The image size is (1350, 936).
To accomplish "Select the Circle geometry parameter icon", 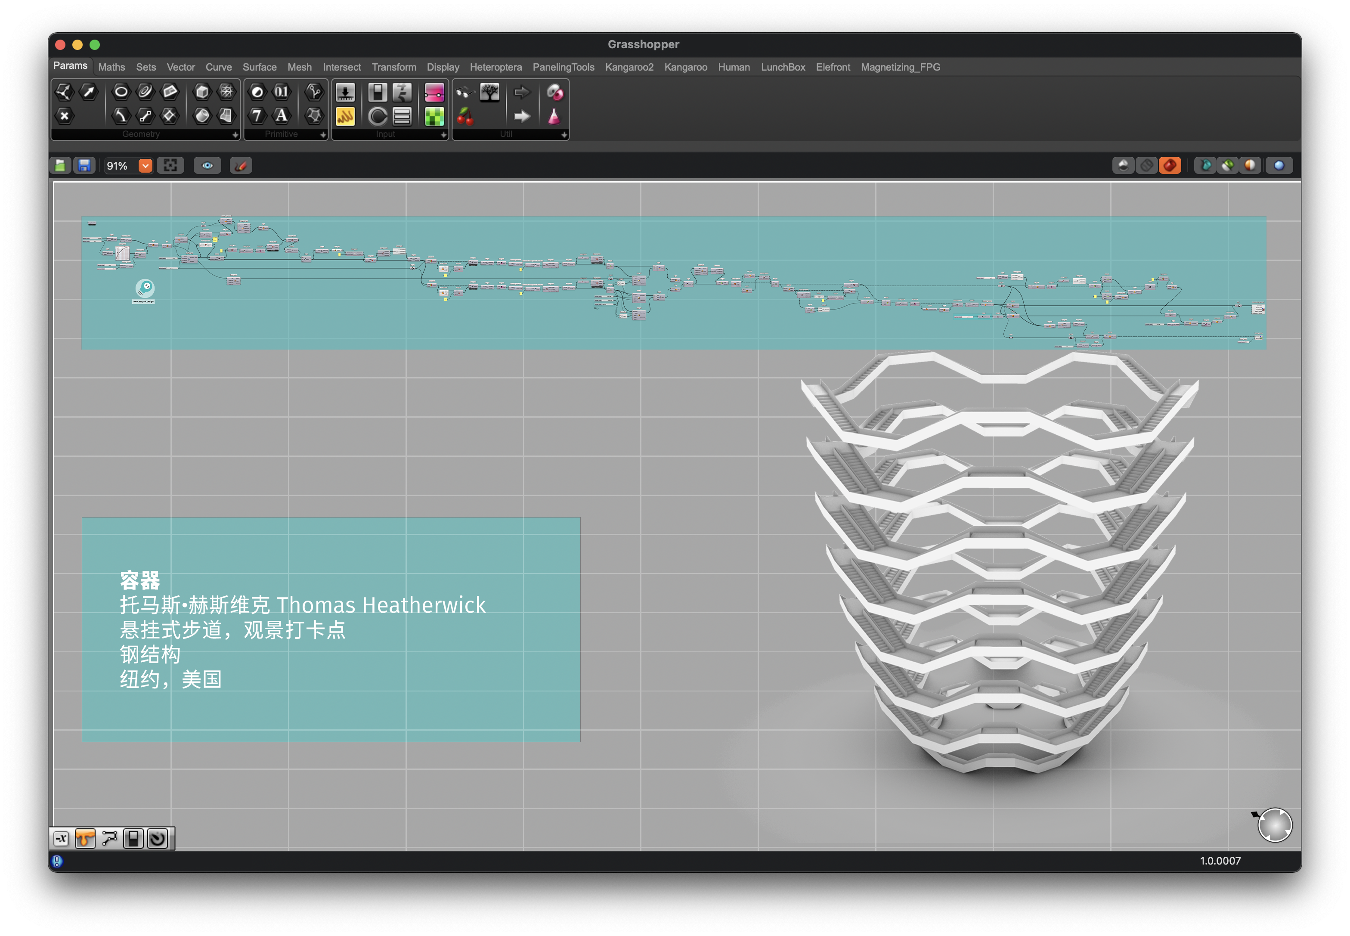I will tap(121, 91).
